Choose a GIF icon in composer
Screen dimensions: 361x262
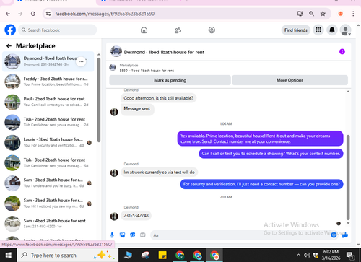(143, 235)
